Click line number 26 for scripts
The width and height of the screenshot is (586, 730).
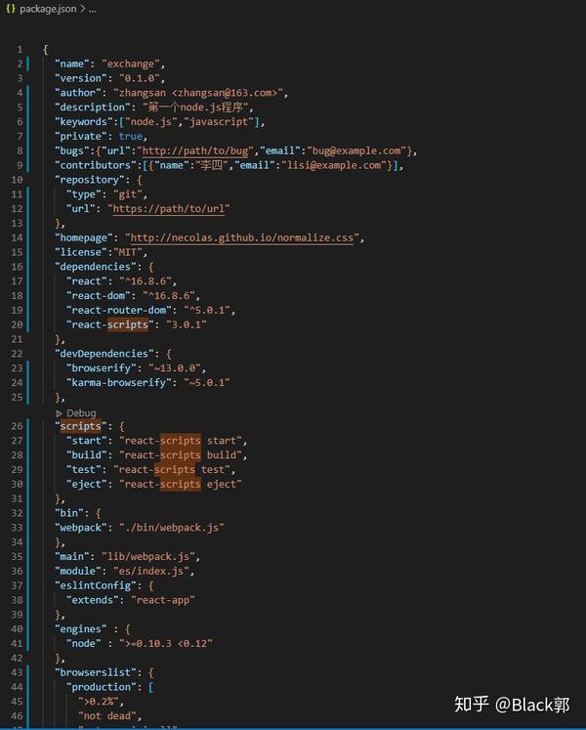coord(17,426)
